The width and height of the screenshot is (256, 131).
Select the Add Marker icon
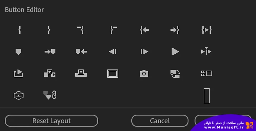(x=18, y=52)
